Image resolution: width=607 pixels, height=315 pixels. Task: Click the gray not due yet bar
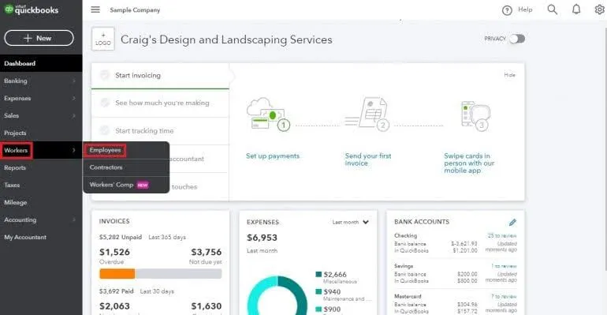coord(178,274)
